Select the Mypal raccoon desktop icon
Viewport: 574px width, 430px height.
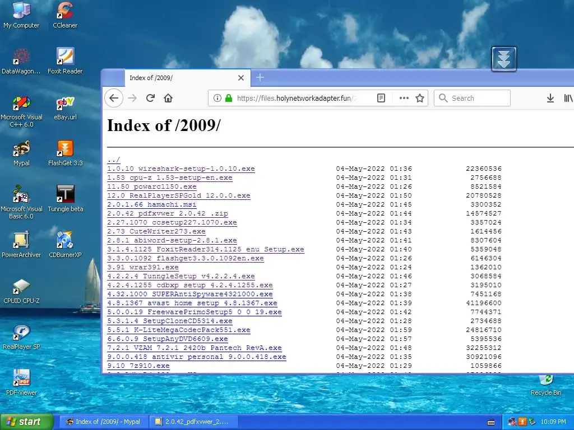pyautogui.click(x=21, y=153)
